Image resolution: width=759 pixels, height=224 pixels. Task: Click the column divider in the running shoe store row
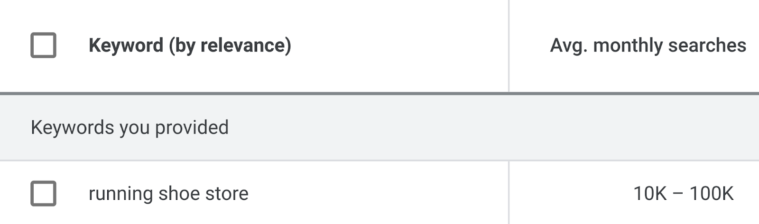pyautogui.click(x=509, y=193)
